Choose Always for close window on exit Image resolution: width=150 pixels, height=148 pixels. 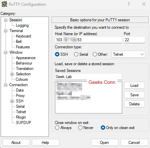click(x=57, y=128)
